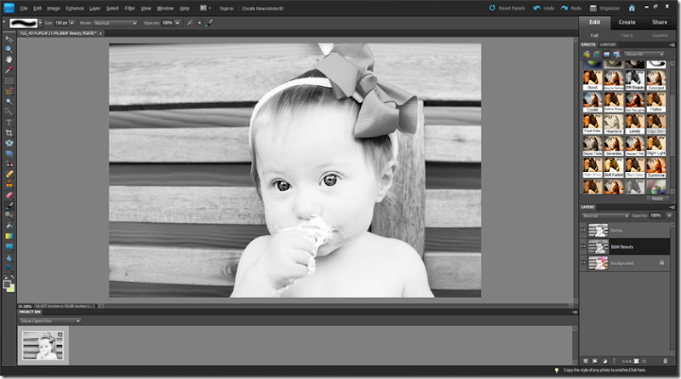Open the layer blending mode dropdown
This screenshot has height=379, width=681.
coord(604,215)
